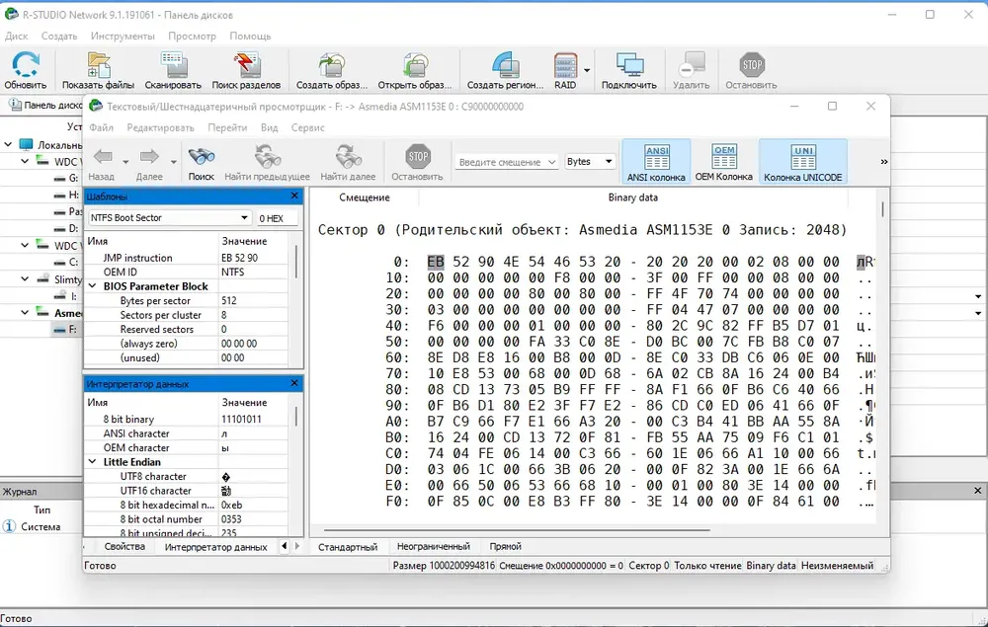Click Остановить in main toolbar
Screen dimensions: 988x627
click(x=751, y=70)
